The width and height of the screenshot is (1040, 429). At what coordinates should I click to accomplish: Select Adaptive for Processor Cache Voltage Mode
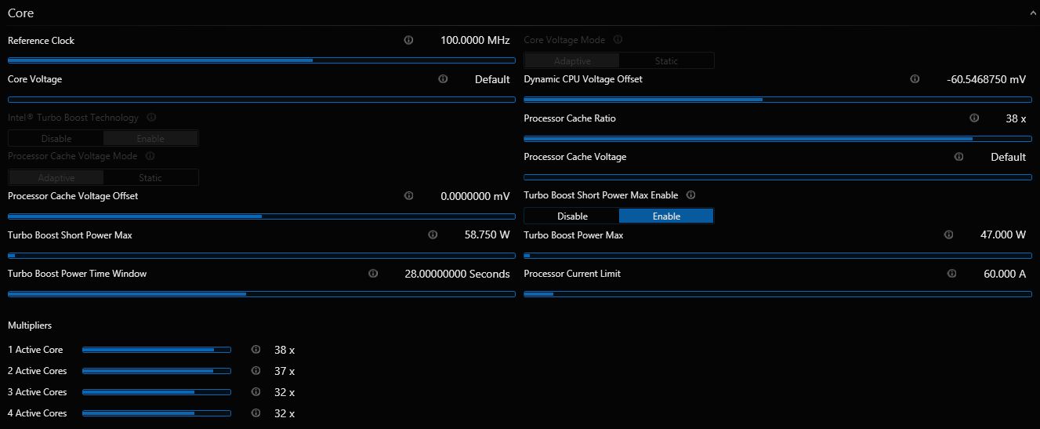click(x=56, y=178)
